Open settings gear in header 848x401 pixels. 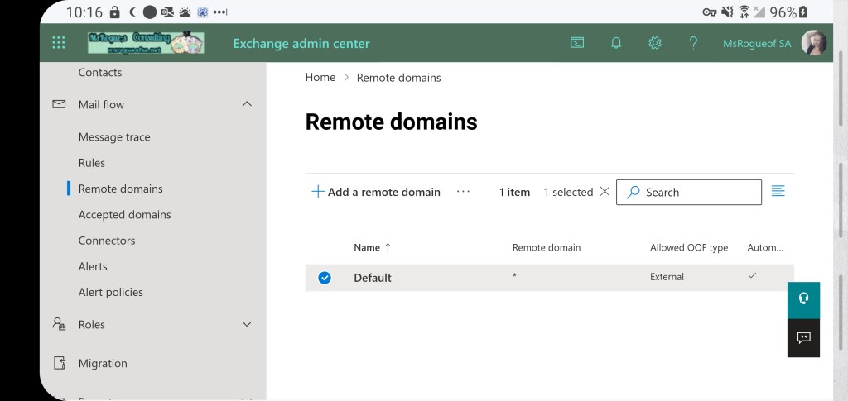[x=655, y=43]
